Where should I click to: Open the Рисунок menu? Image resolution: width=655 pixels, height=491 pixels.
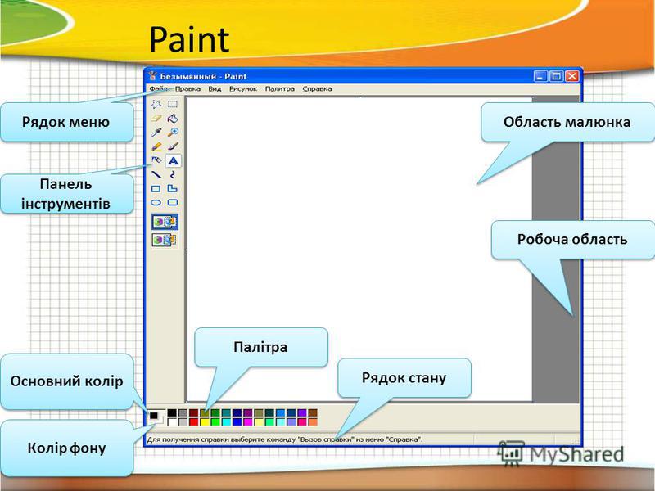click(x=243, y=89)
